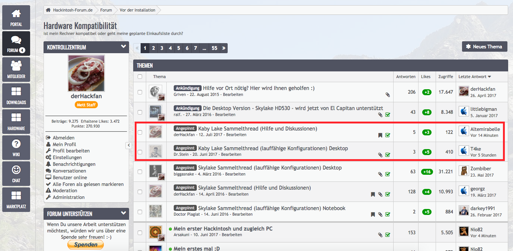Go to next page arrow in pagination
The image size is (513, 251).
point(223,48)
